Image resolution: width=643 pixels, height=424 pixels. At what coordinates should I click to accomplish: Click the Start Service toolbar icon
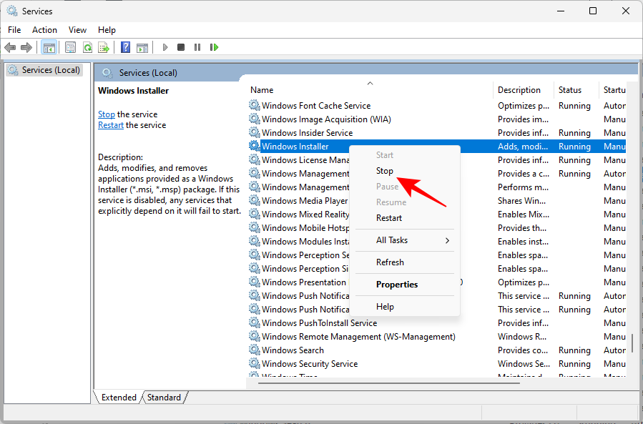click(165, 47)
